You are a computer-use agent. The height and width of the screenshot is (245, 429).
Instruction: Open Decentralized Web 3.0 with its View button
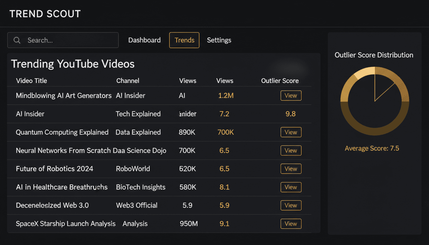point(291,205)
